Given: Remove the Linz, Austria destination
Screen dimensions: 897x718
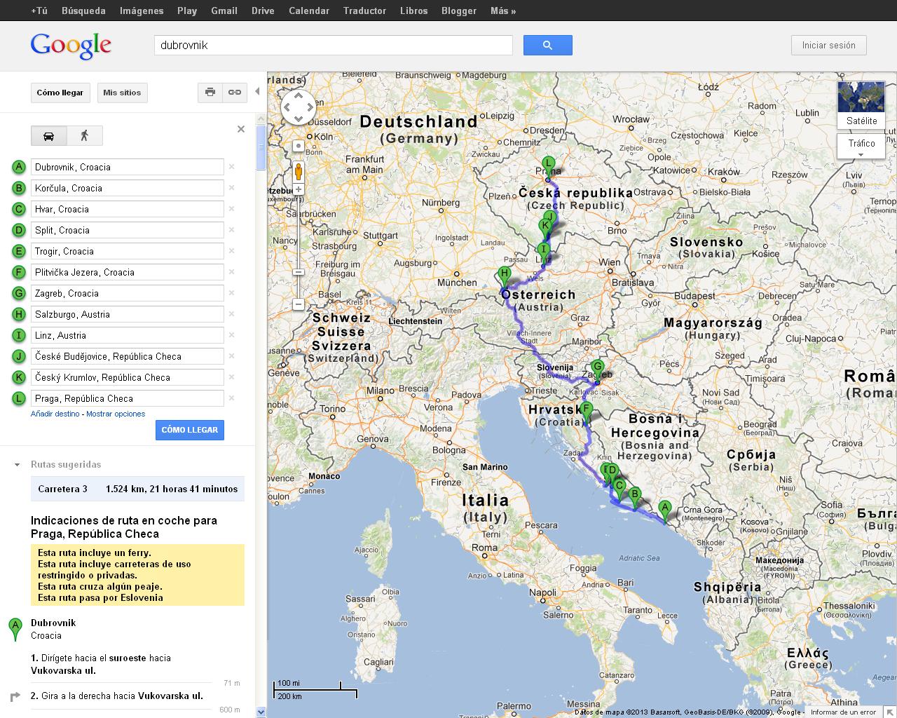Looking at the screenshot, I should point(231,335).
